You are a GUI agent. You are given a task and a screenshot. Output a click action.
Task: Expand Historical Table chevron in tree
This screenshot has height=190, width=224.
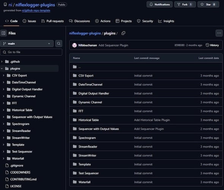(x=3, y=110)
